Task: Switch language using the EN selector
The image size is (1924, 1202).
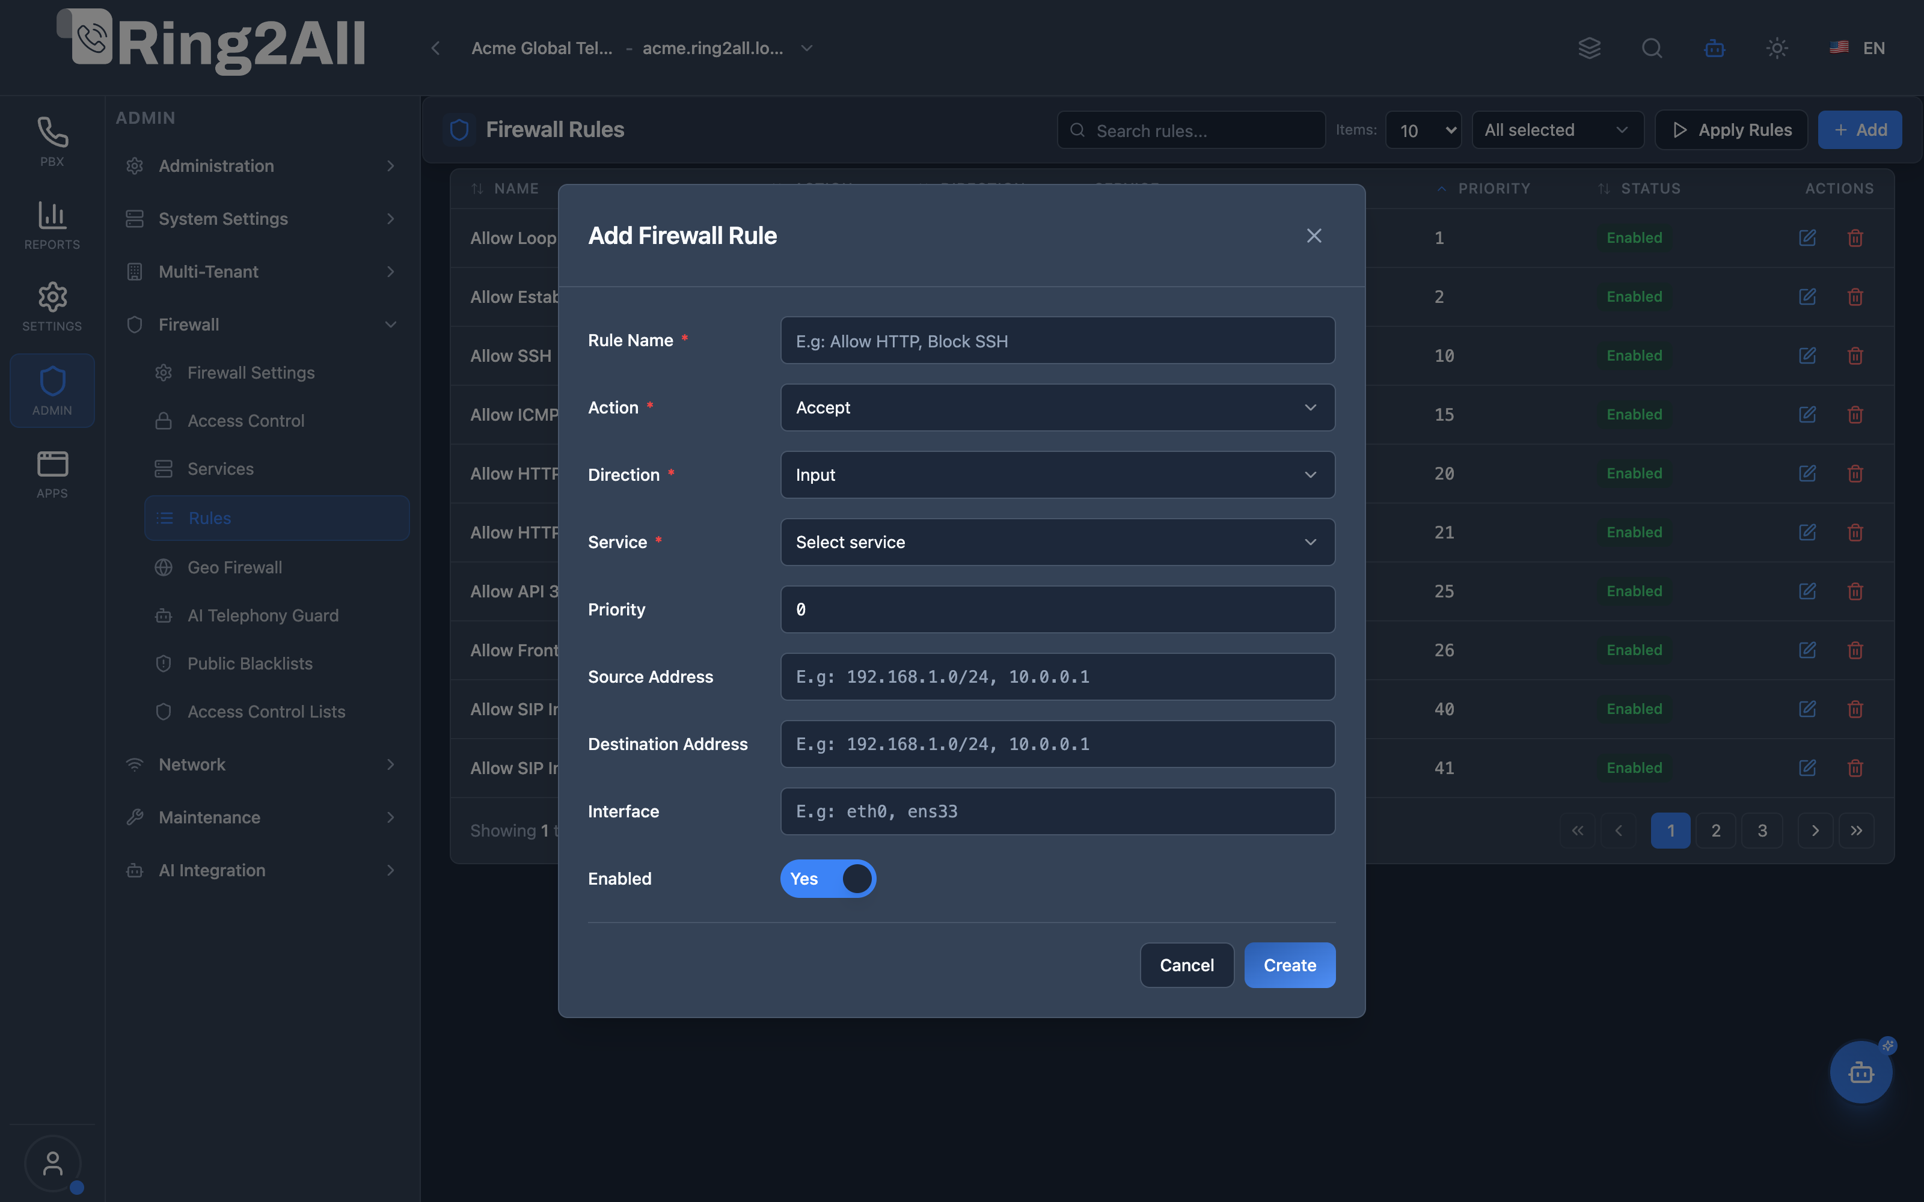Action: [x=1857, y=49]
